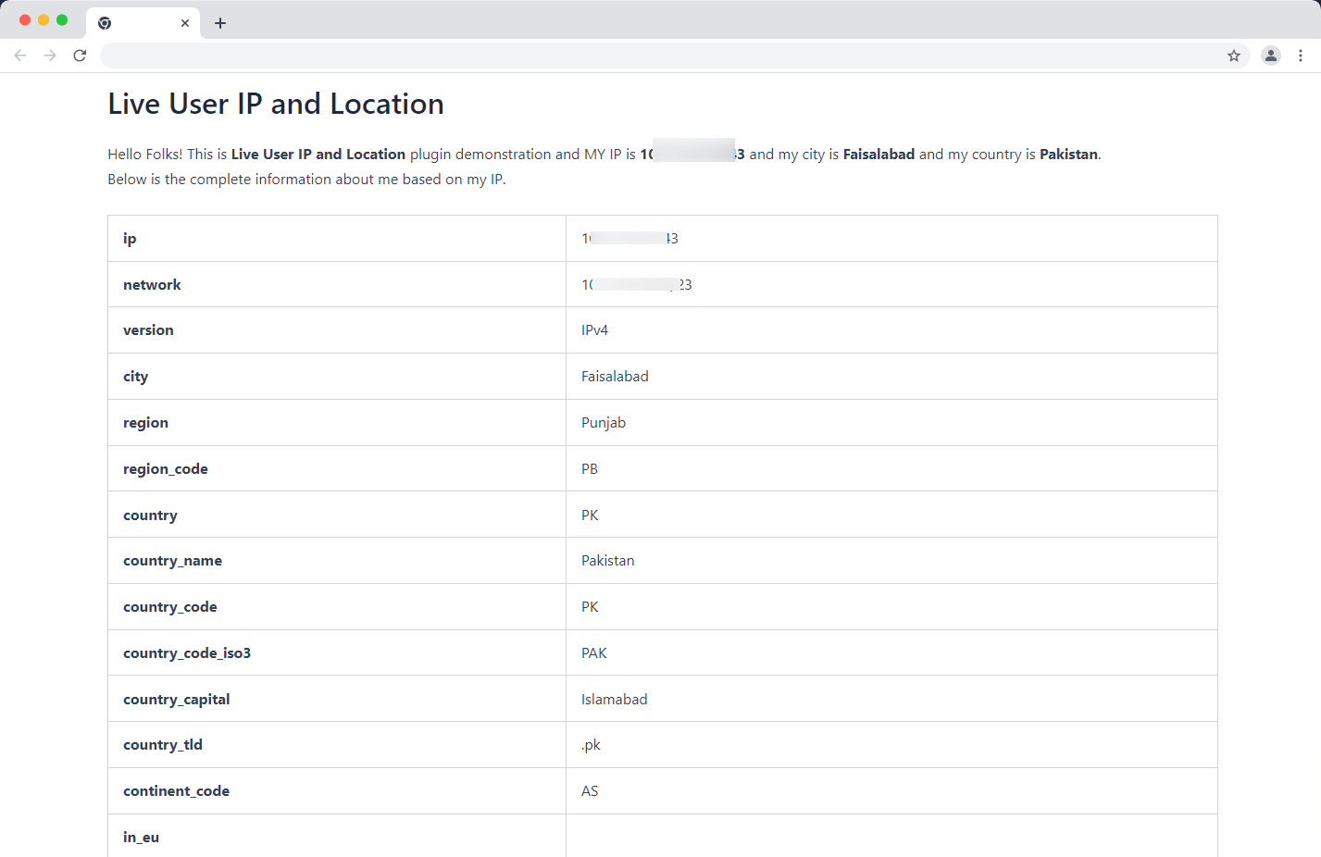Click the 'city' row label
This screenshot has height=857, width=1321.
[x=135, y=377]
